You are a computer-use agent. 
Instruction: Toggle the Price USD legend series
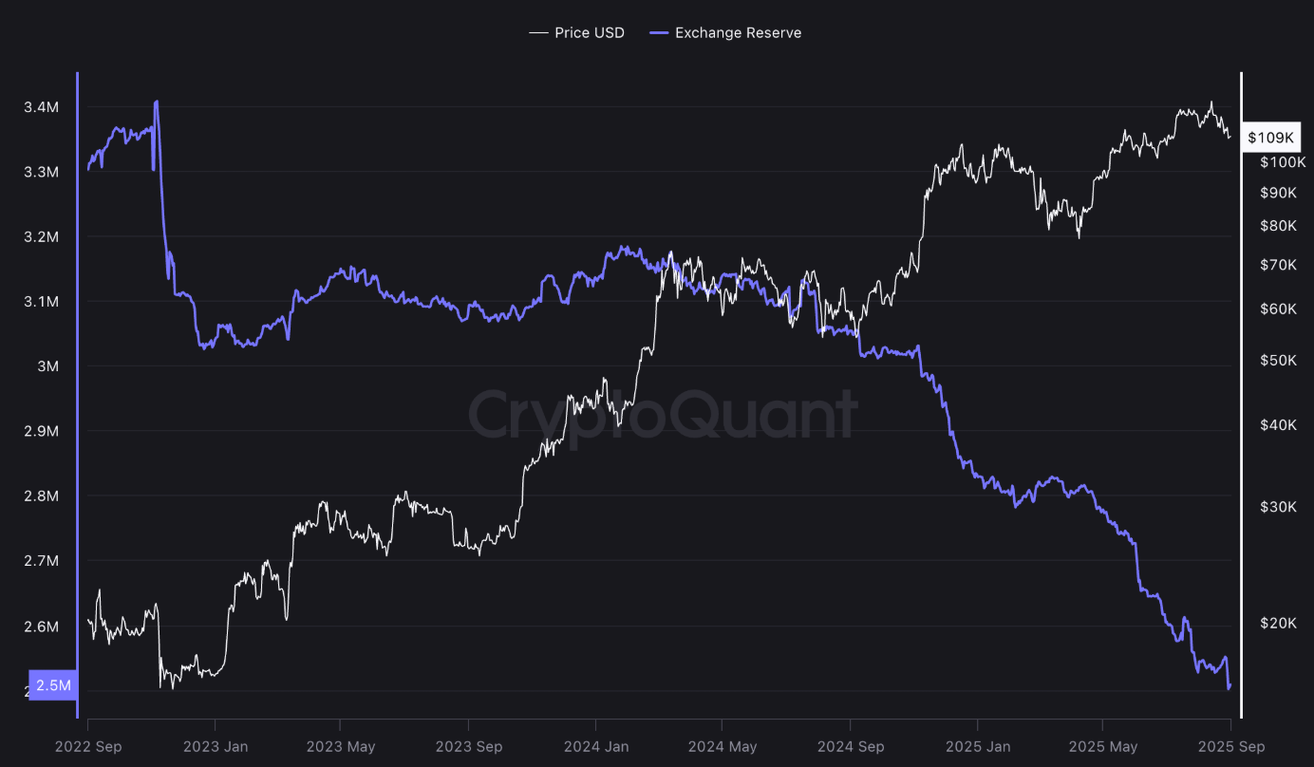click(x=589, y=33)
